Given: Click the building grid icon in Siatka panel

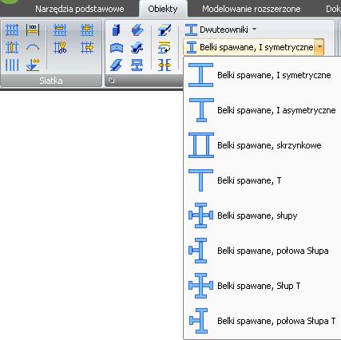Looking at the screenshot, I should coord(12,30).
